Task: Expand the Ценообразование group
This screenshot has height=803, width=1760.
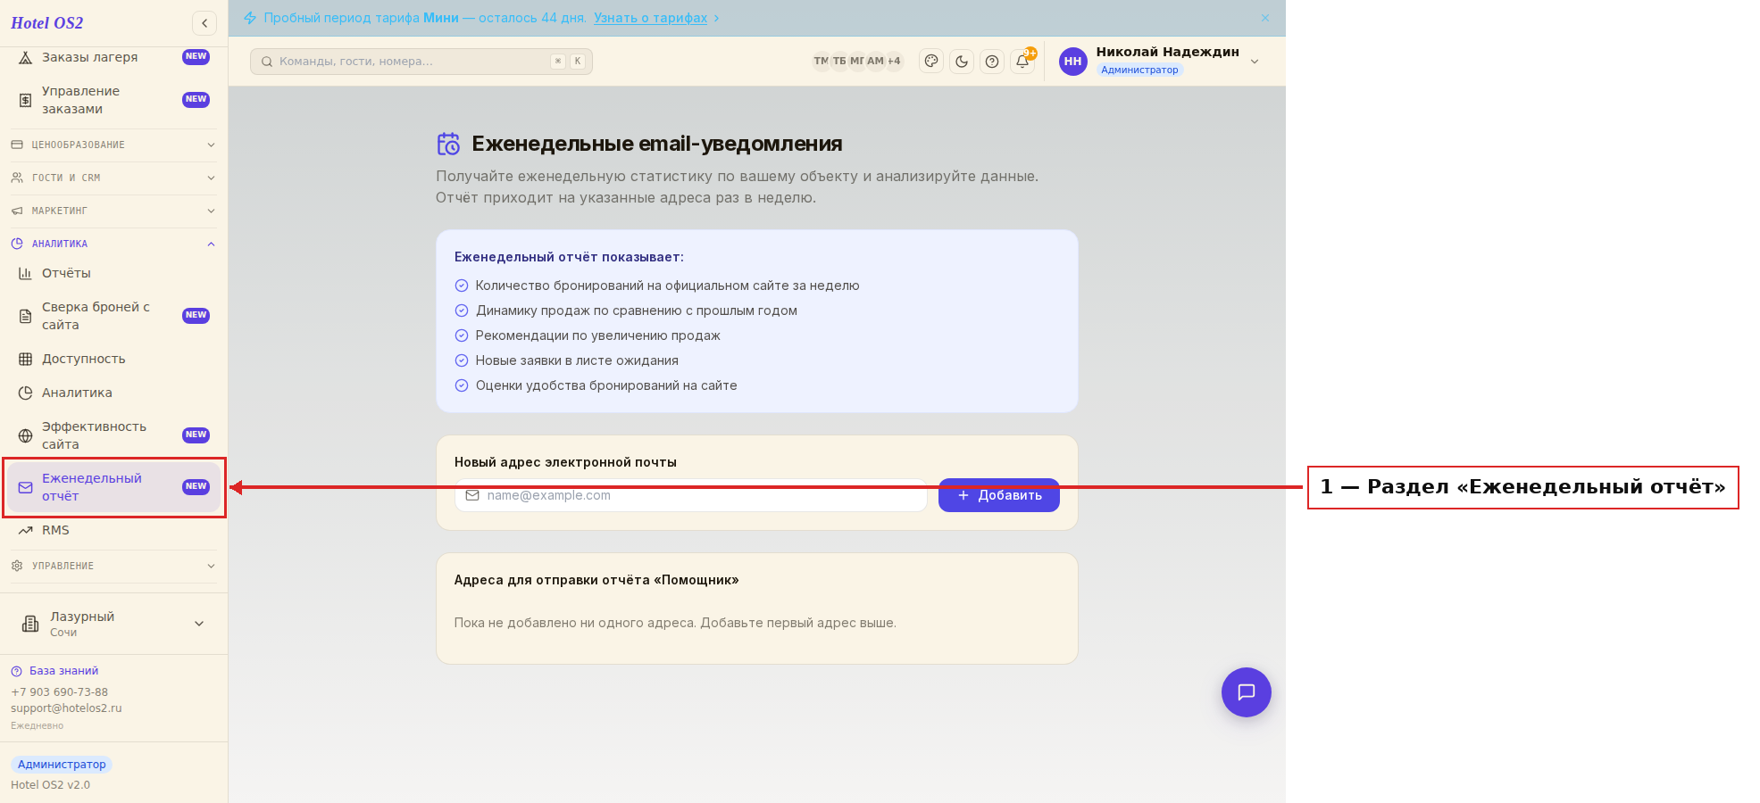Action: (x=113, y=145)
